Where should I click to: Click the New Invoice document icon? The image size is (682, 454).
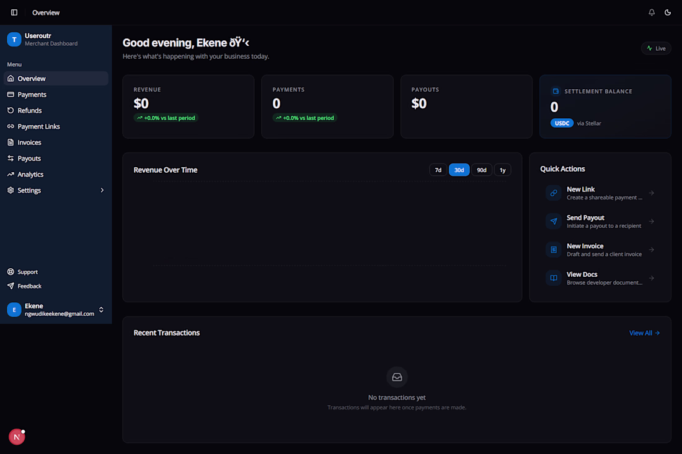554,250
